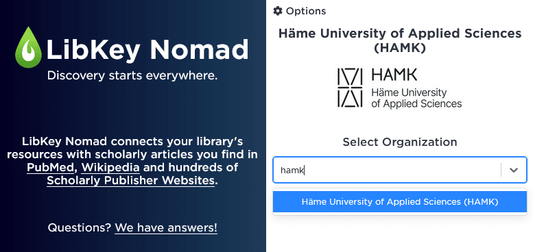This screenshot has height=252, width=533.
Task: Click the Häme University of Applied Sciences heading
Action: click(400, 40)
